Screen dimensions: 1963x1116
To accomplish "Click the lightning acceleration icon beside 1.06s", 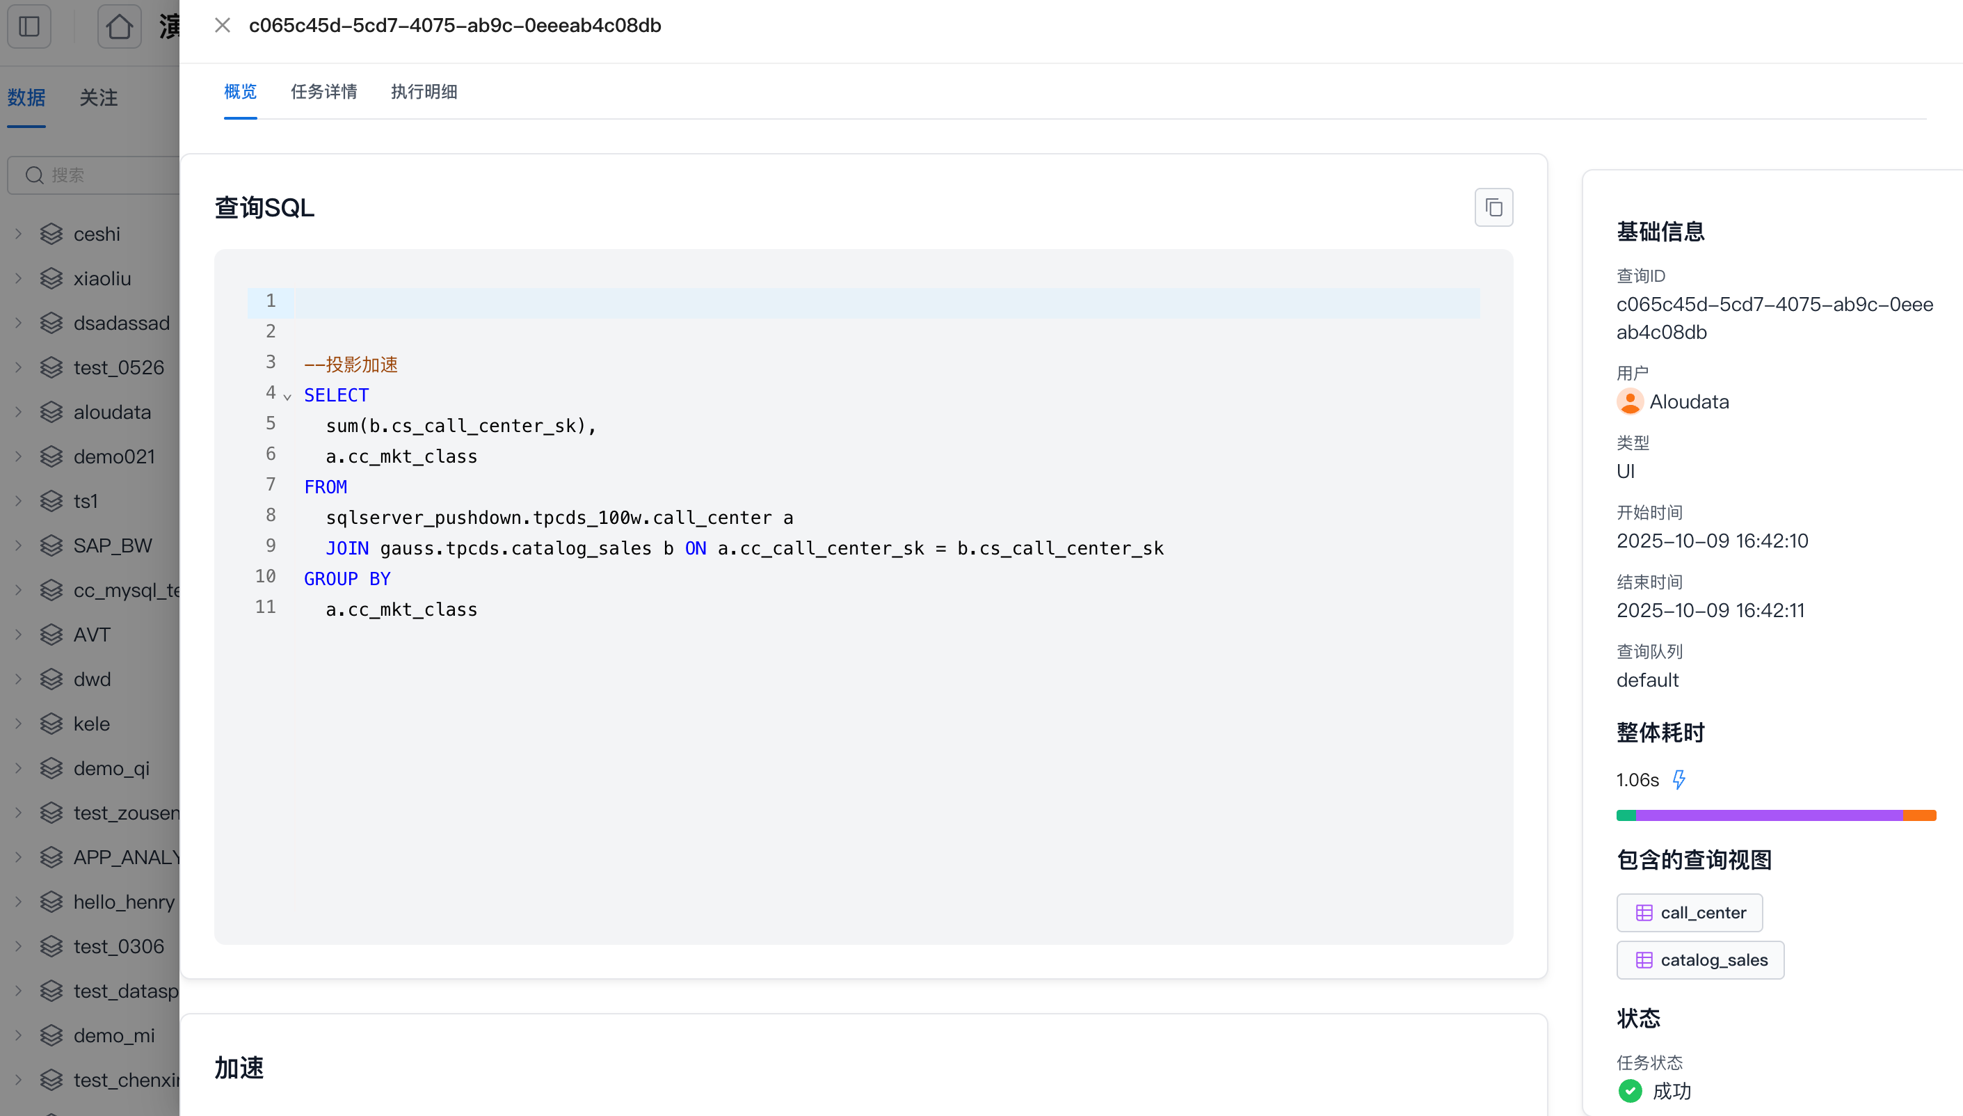I will click(1678, 779).
